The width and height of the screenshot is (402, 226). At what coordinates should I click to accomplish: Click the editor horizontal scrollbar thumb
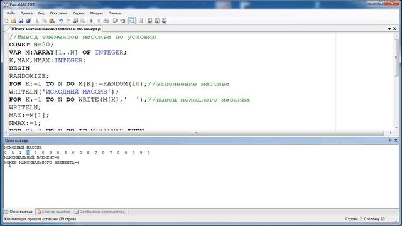tap(196, 132)
